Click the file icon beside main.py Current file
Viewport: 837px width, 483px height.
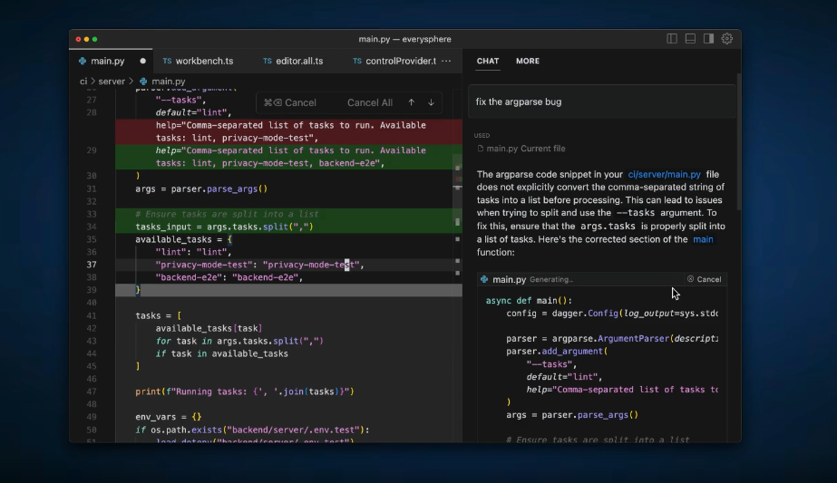click(x=481, y=149)
